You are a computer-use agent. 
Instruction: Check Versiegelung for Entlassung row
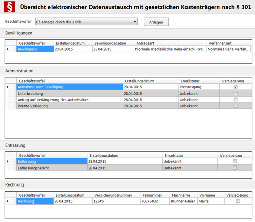click(x=235, y=161)
